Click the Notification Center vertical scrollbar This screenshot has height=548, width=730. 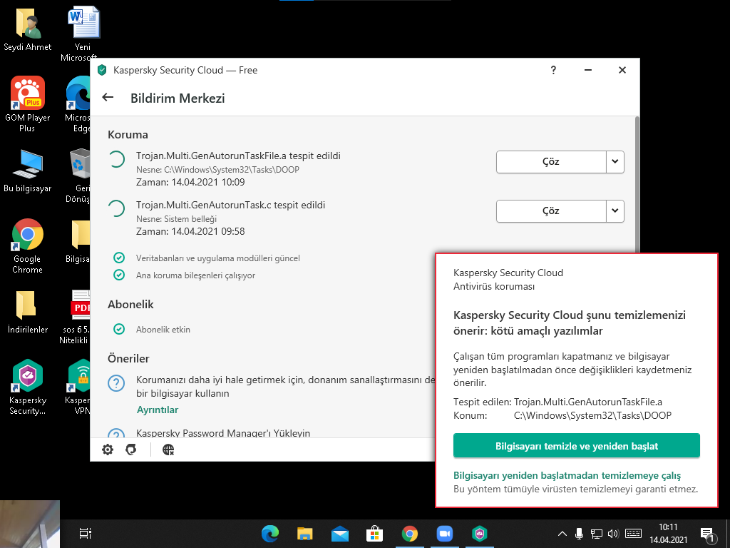click(x=637, y=186)
